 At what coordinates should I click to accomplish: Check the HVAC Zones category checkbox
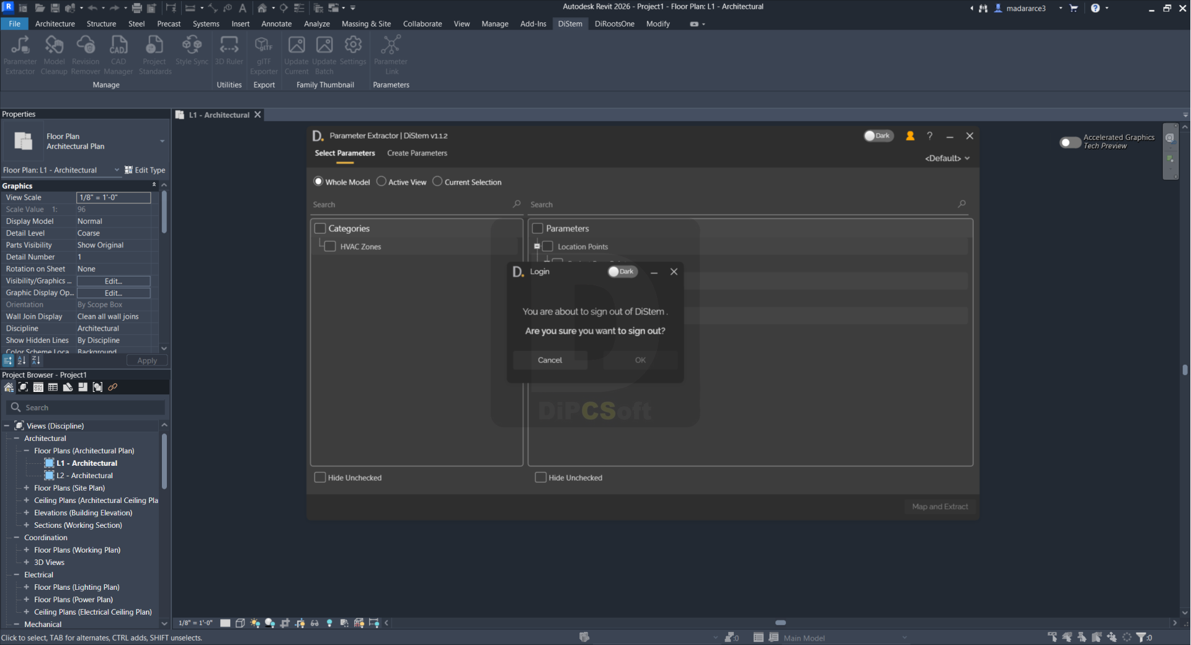coord(331,246)
